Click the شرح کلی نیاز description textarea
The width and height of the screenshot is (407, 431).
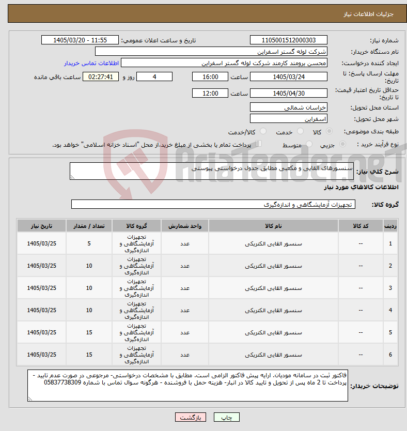pos(212,171)
